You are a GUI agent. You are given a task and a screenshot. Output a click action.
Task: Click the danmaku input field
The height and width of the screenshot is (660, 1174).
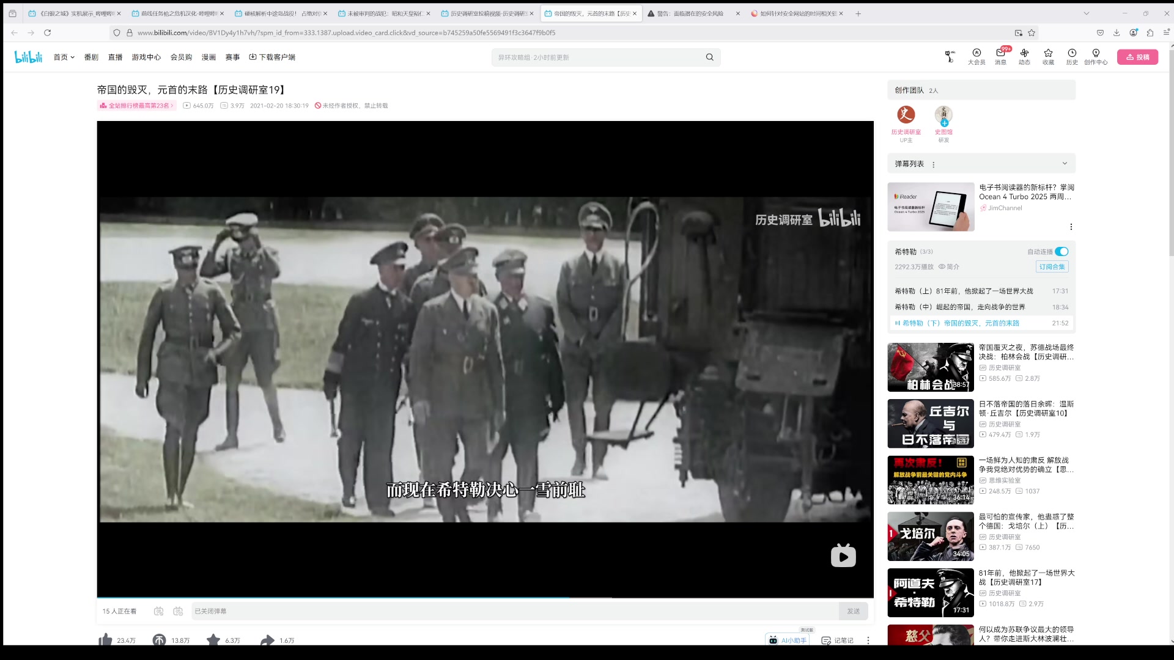click(515, 611)
